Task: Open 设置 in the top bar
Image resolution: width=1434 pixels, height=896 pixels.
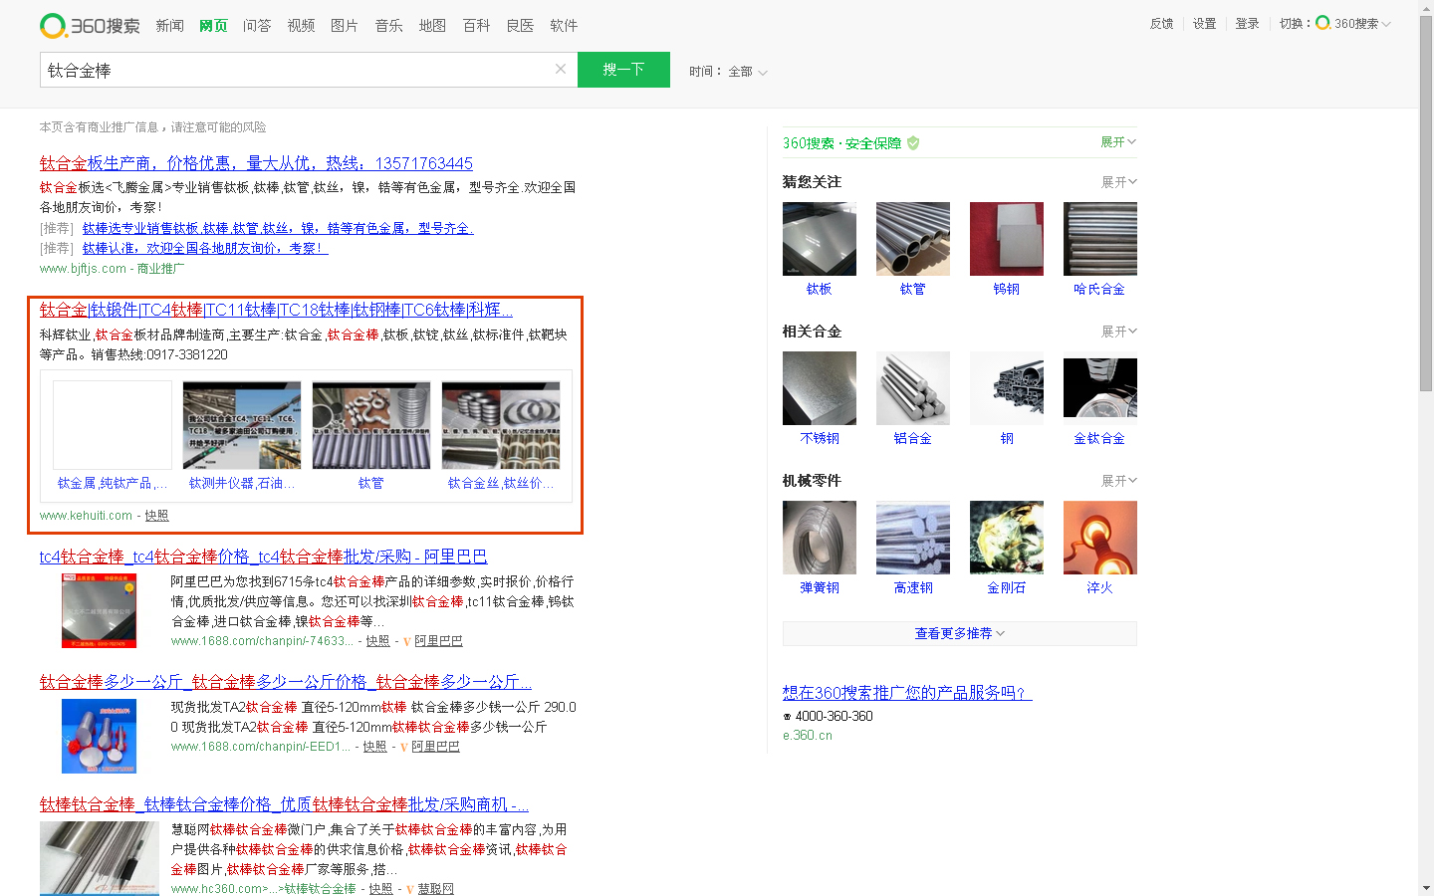Action: (x=1204, y=23)
